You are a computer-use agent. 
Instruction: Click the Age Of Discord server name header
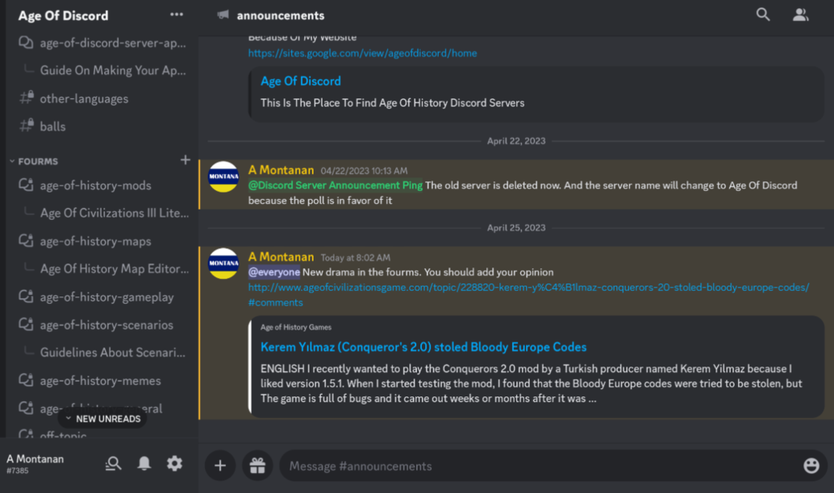click(63, 15)
